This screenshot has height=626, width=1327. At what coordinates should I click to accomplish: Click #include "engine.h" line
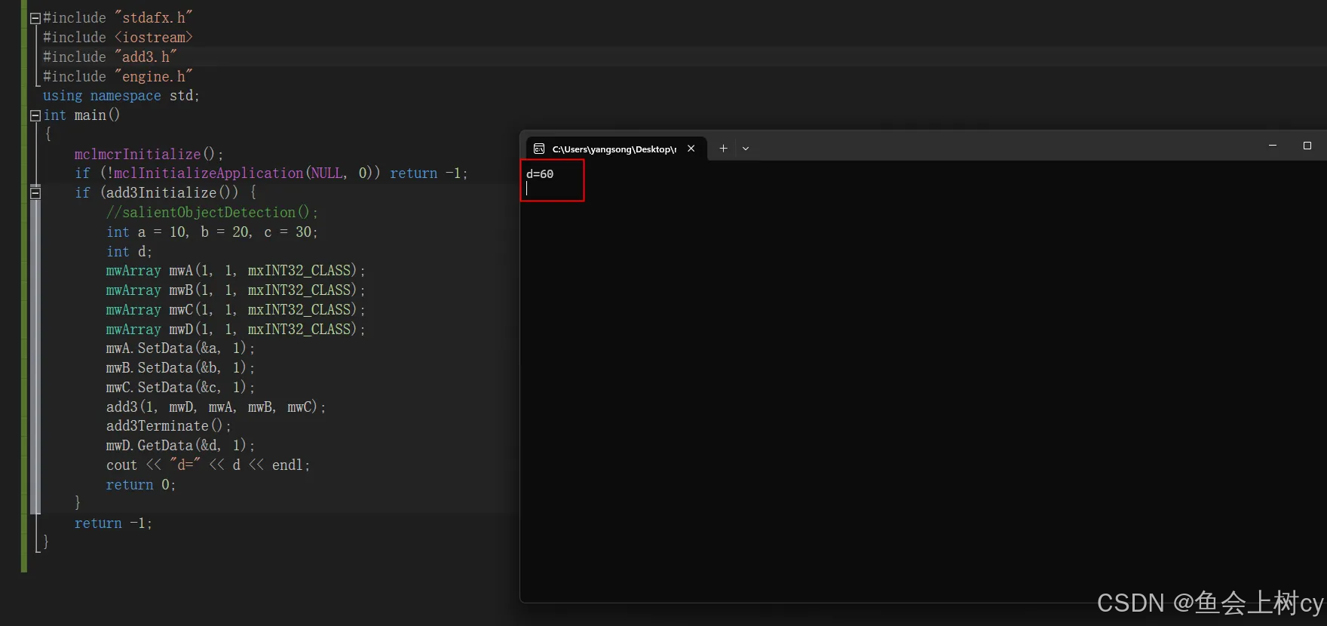[118, 76]
